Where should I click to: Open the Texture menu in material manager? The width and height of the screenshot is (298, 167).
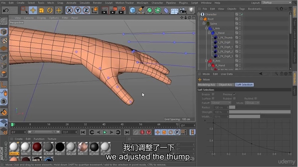click(52, 139)
